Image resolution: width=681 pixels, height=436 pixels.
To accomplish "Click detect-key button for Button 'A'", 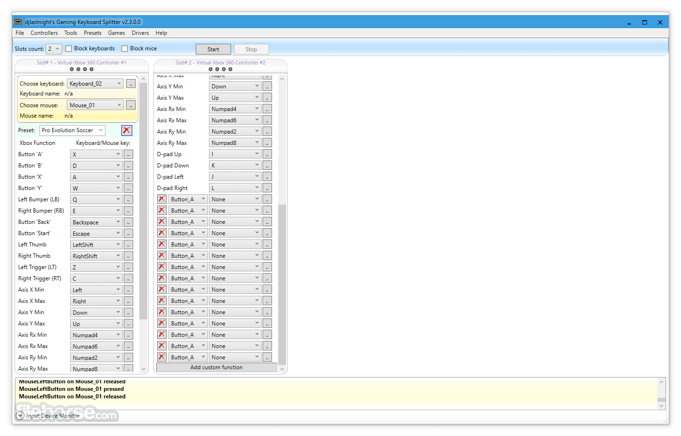I will [x=128, y=154].
